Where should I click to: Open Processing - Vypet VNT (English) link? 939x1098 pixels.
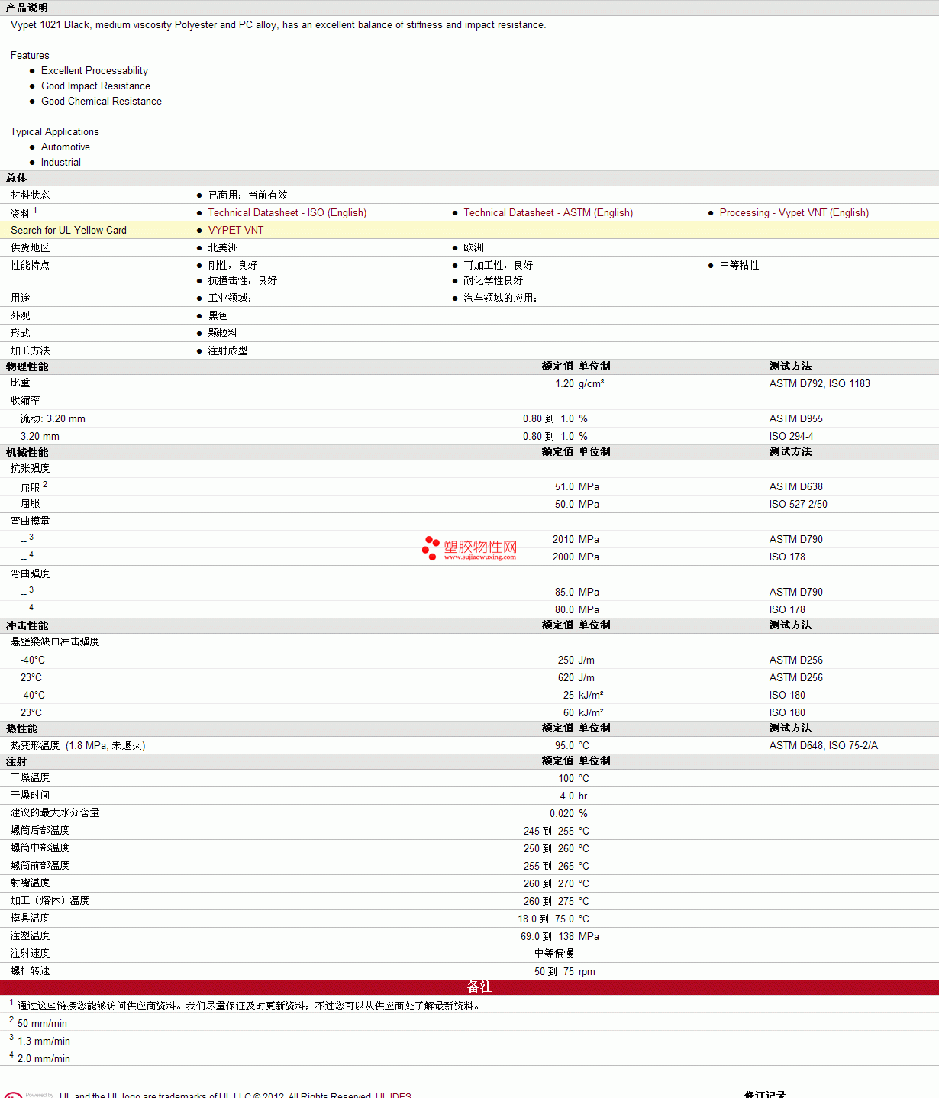[794, 213]
